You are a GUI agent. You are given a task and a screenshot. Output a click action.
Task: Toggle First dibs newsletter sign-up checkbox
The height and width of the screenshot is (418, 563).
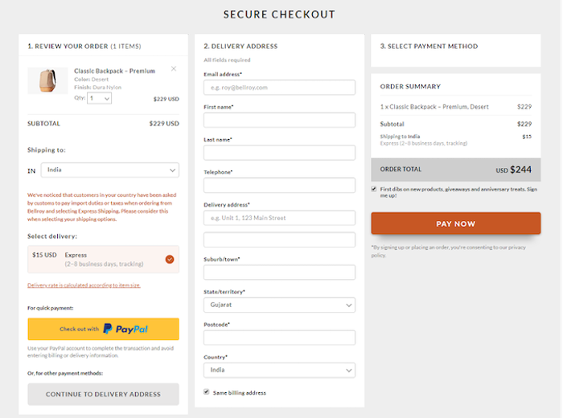374,189
